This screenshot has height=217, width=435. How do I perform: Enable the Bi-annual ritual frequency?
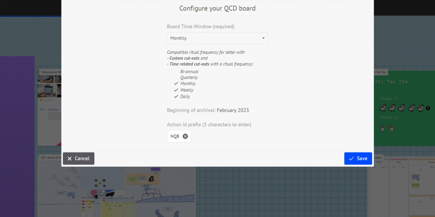[189, 71]
